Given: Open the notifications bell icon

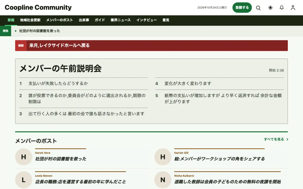Looking at the screenshot, I should coord(282,8).
